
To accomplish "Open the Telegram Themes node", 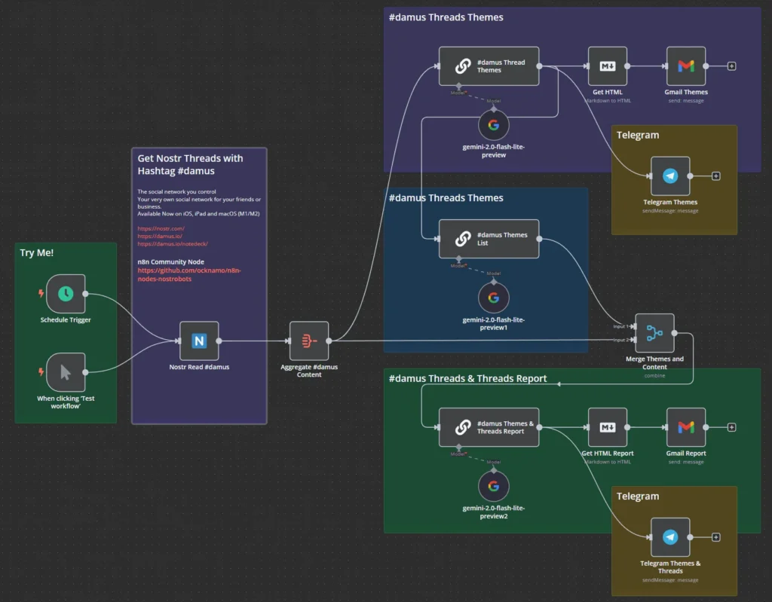I will point(670,176).
